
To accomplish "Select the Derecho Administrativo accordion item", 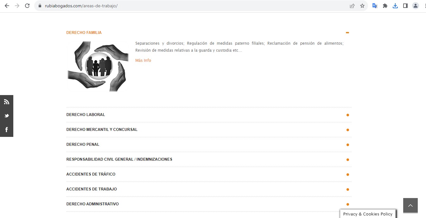I will (92, 204).
